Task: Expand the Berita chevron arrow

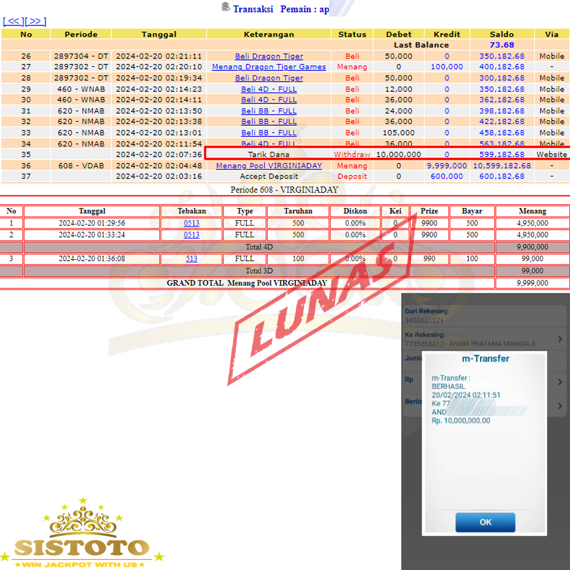Action: pos(560,405)
